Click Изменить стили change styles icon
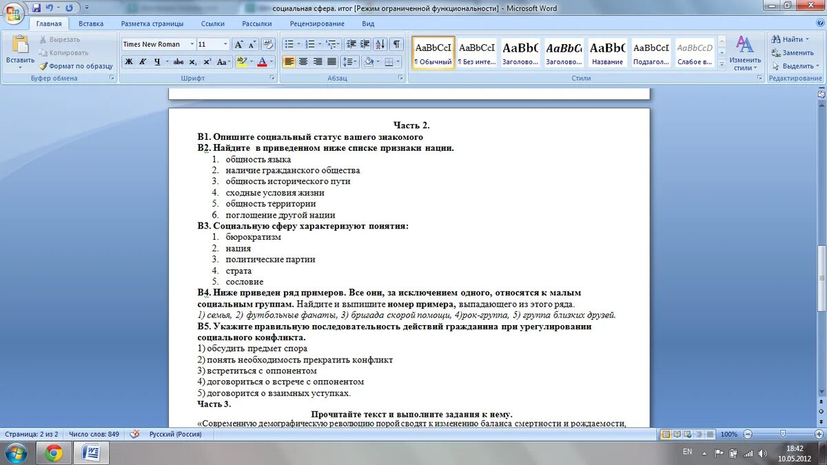 click(x=744, y=53)
